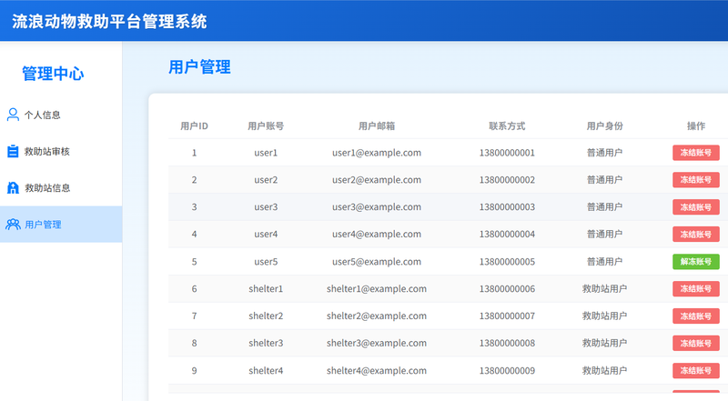Click the 用户账号 column header
Screen dimensions: 728x401
point(266,125)
